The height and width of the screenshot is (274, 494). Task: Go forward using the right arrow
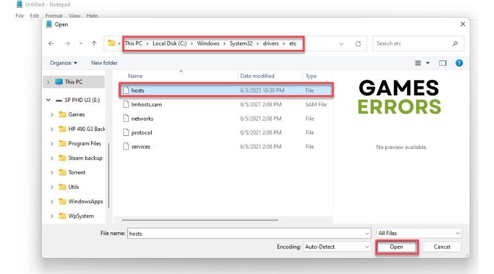pyautogui.click(x=67, y=44)
